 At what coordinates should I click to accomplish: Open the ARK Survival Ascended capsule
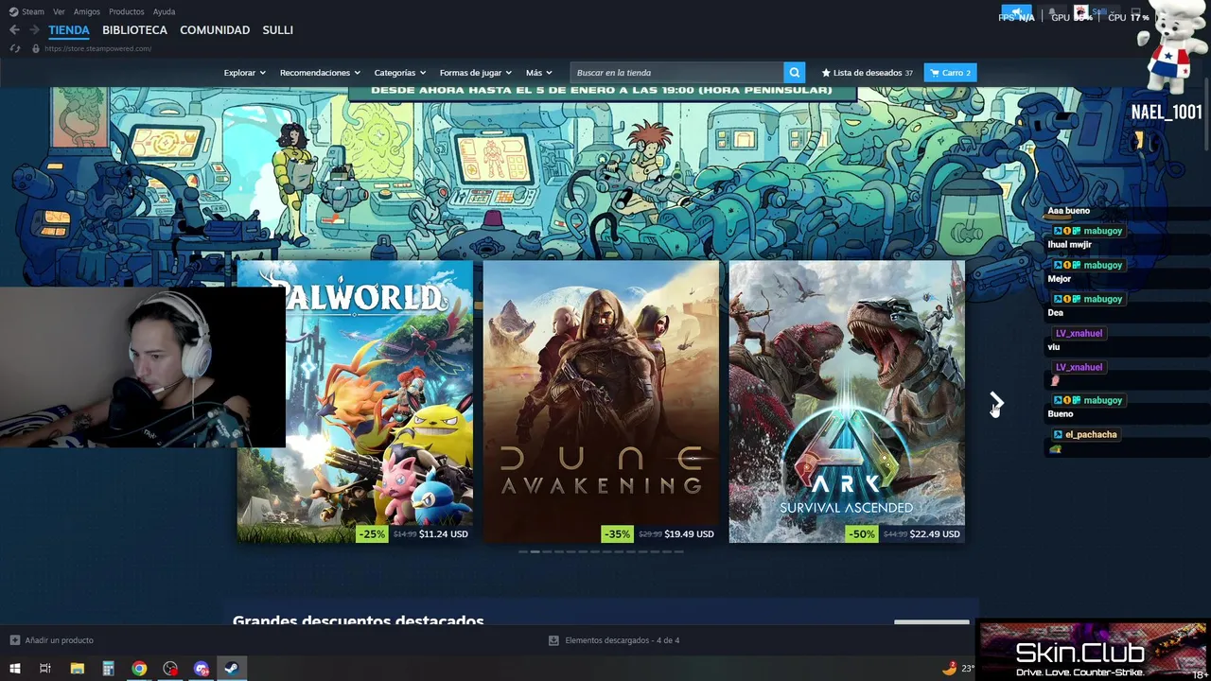click(x=847, y=402)
